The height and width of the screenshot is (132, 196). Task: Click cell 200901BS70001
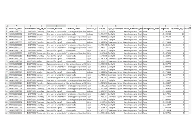(16, 31)
